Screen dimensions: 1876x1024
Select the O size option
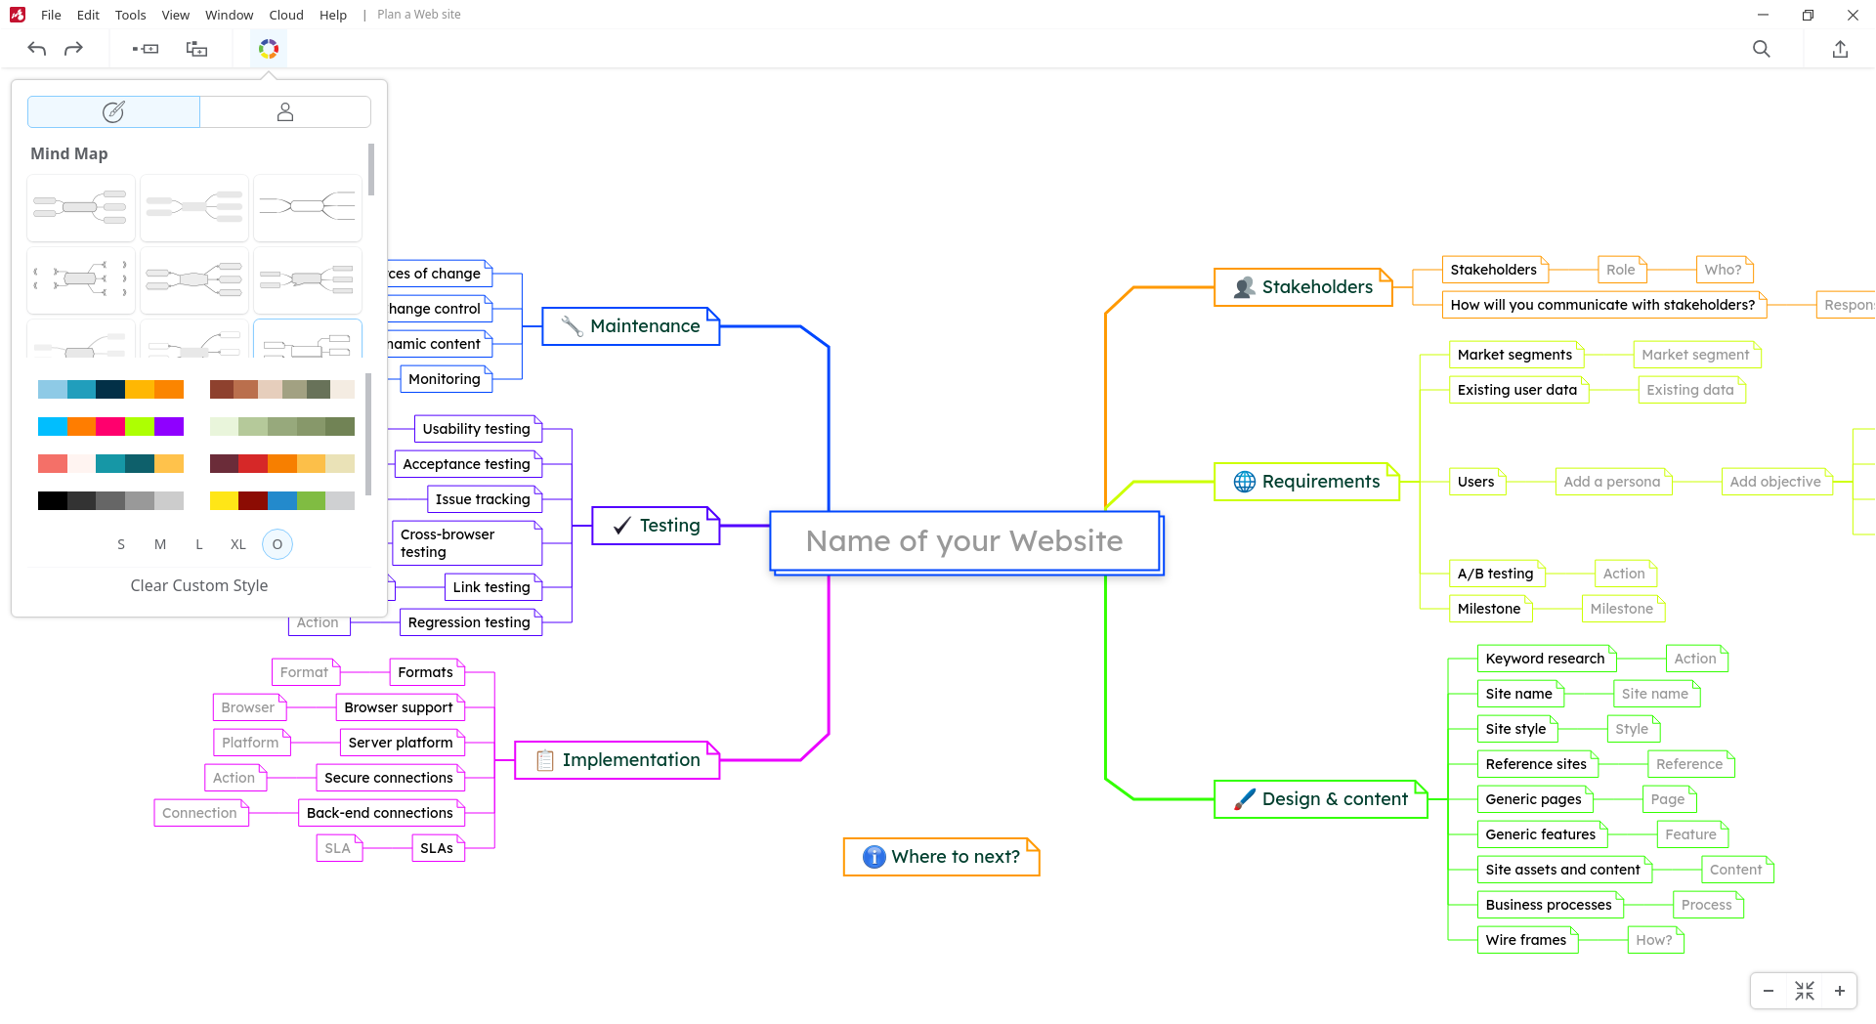(277, 544)
